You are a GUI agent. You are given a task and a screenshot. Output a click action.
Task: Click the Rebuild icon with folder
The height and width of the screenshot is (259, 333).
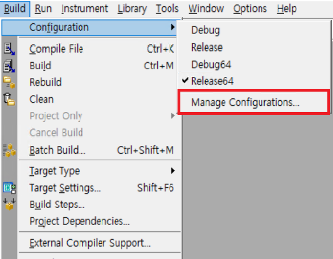coord(9,83)
